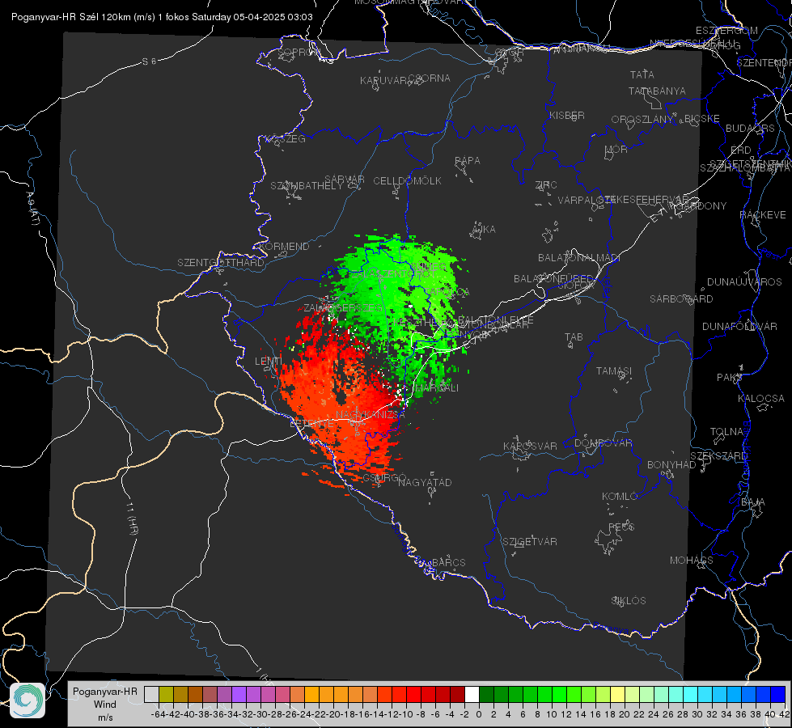Click the TAB city label

tap(574, 336)
